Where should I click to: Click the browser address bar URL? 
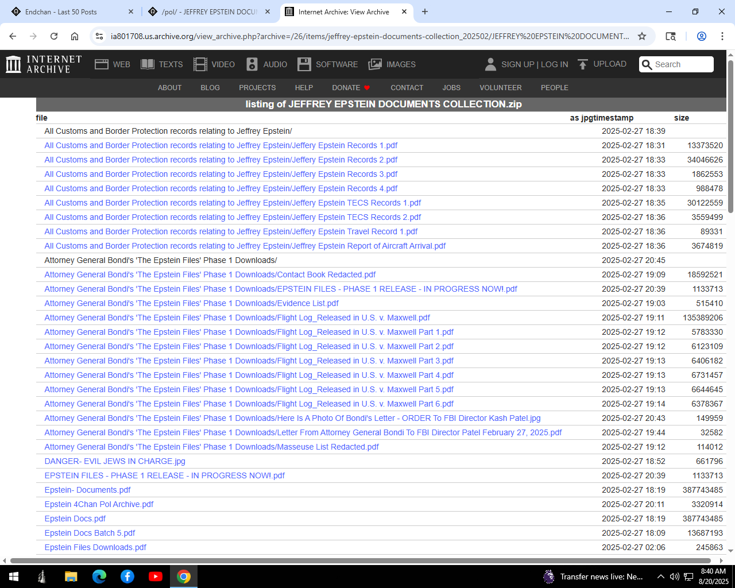coord(370,36)
